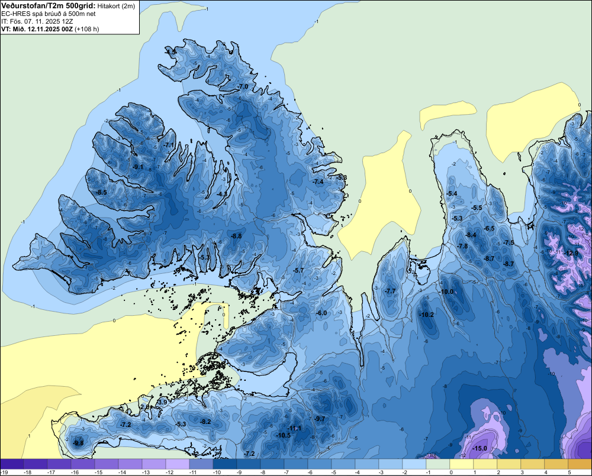592x476 pixels.
Task: Click the -3.9 temperature value on the map
Action: coord(162,402)
